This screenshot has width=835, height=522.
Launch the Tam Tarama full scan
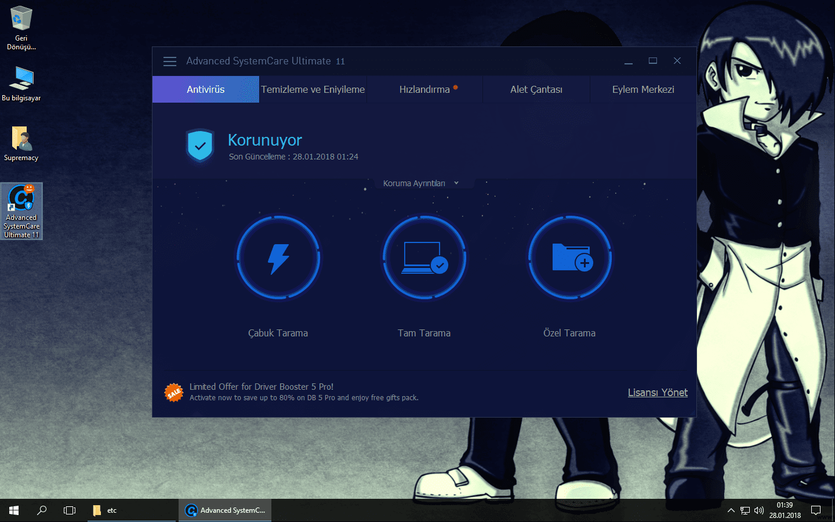point(424,258)
